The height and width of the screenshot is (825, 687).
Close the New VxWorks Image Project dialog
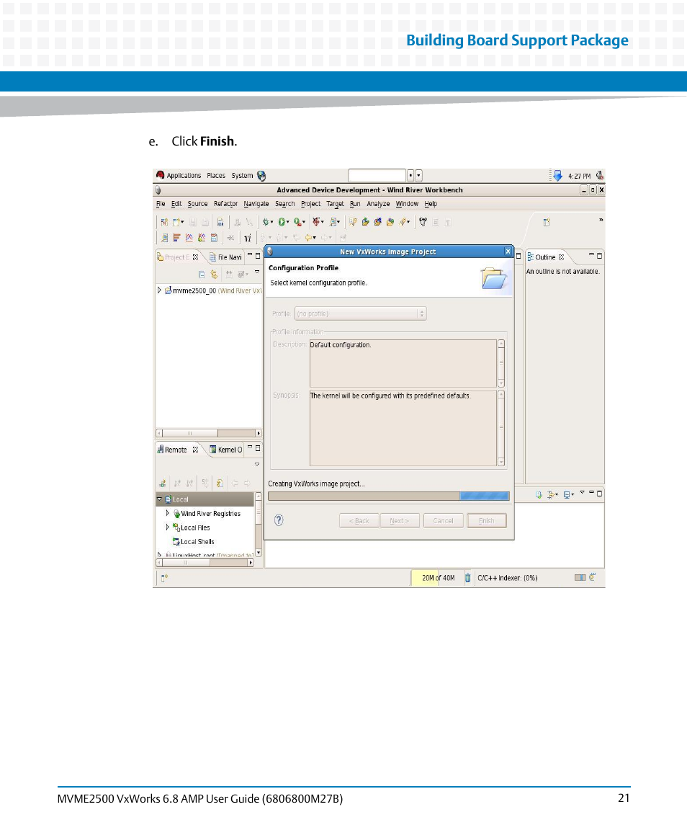point(508,251)
